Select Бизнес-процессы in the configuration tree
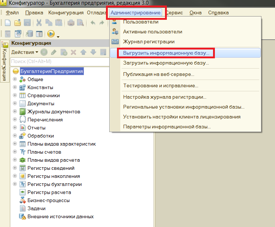 tap(48, 200)
